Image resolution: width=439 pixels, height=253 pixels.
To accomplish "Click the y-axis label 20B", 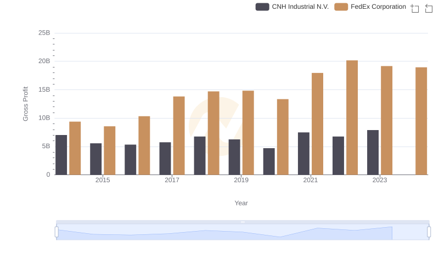I will point(44,61).
